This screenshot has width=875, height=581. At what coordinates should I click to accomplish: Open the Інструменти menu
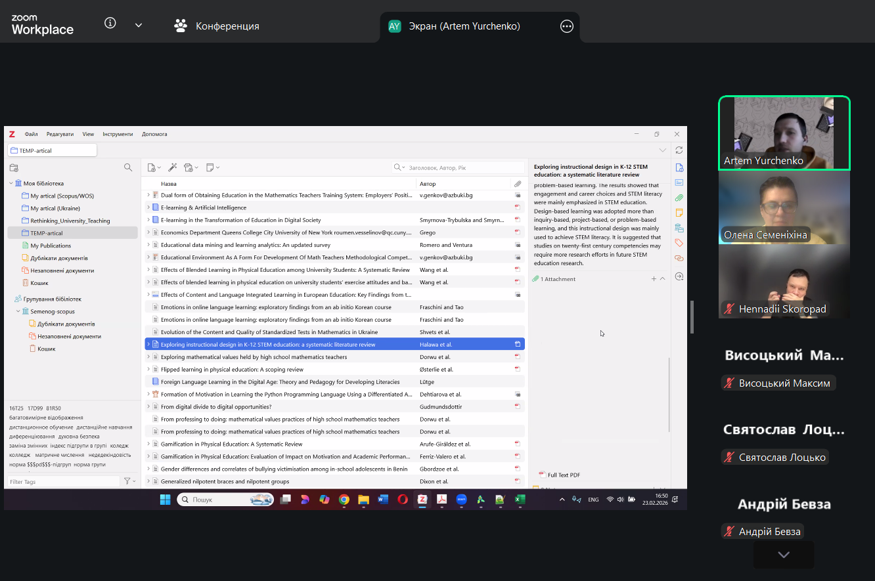pos(118,134)
